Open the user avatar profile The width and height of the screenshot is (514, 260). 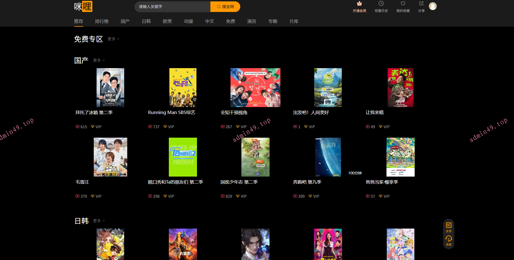pyautogui.click(x=433, y=6)
